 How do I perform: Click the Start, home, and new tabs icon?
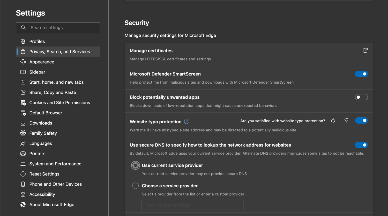click(x=23, y=82)
